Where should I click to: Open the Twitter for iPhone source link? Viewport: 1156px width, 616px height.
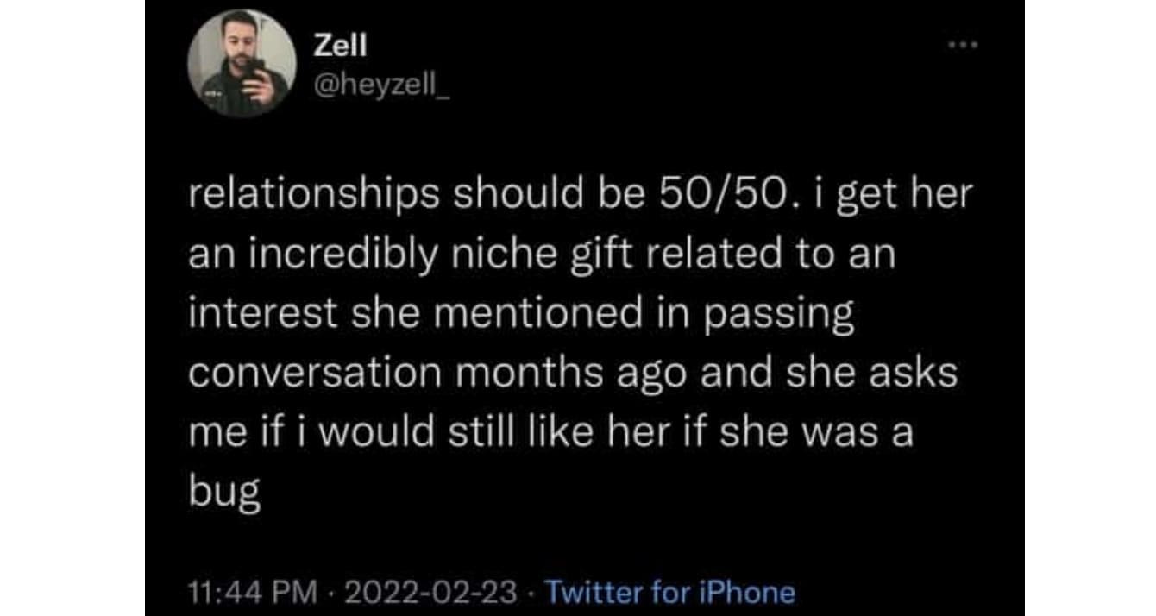click(x=670, y=592)
